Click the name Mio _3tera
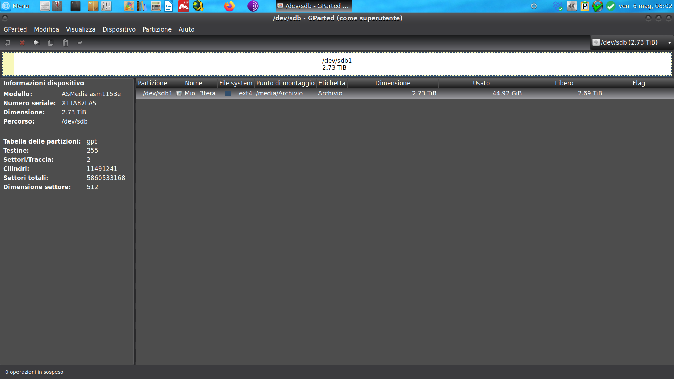Viewport: 674px width, 379px height. 200,93
